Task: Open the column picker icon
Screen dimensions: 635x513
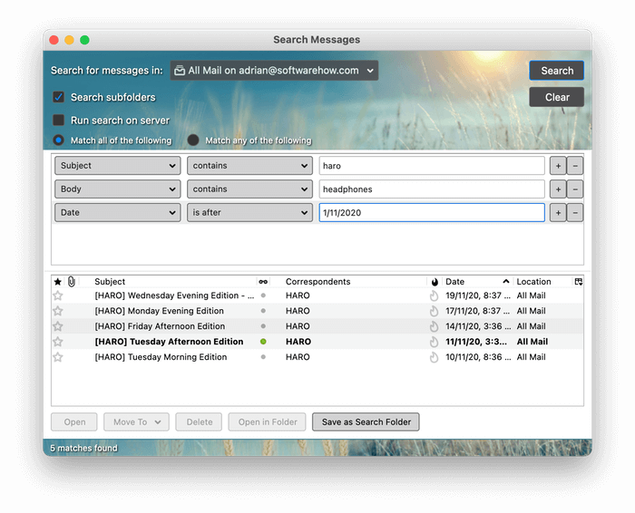Action: [578, 282]
